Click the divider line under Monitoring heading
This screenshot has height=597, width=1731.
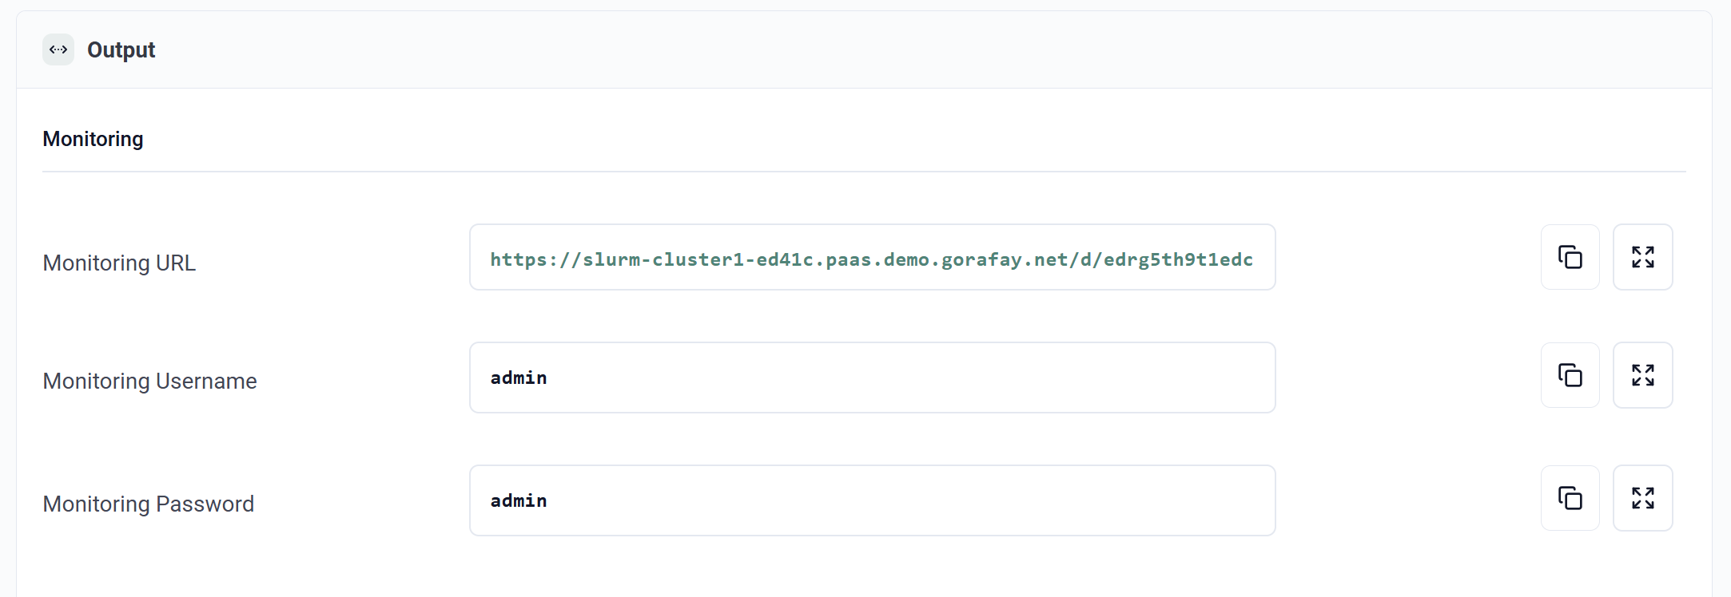tap(863, 172)
